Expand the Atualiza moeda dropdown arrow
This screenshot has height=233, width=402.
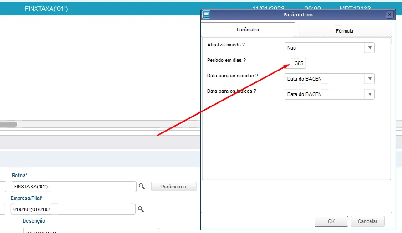(369, 48)
